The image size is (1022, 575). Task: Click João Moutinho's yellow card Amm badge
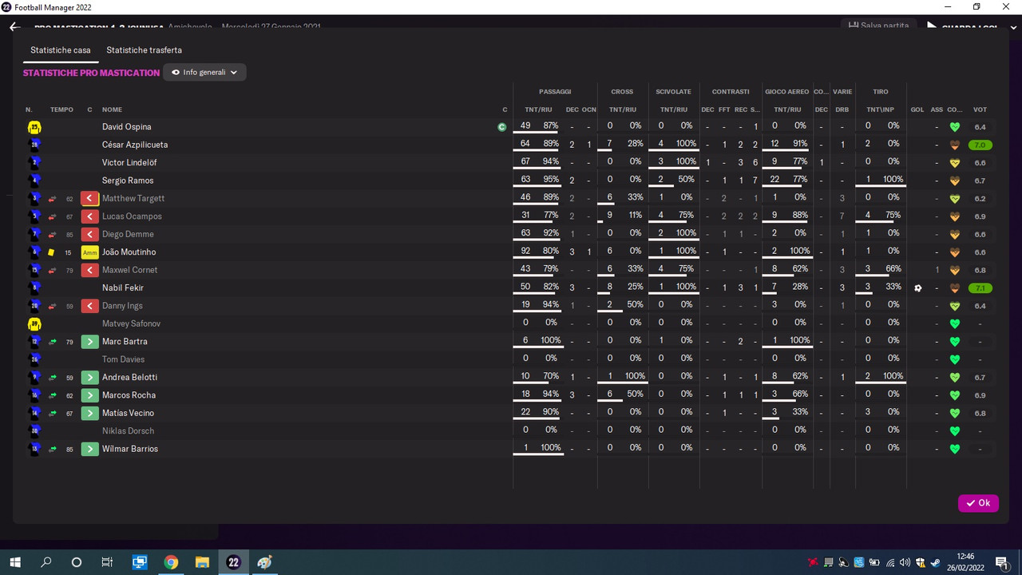(x=89, y=252)
